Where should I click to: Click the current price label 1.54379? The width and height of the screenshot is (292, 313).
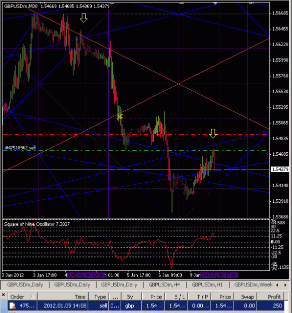coord(280,169)
